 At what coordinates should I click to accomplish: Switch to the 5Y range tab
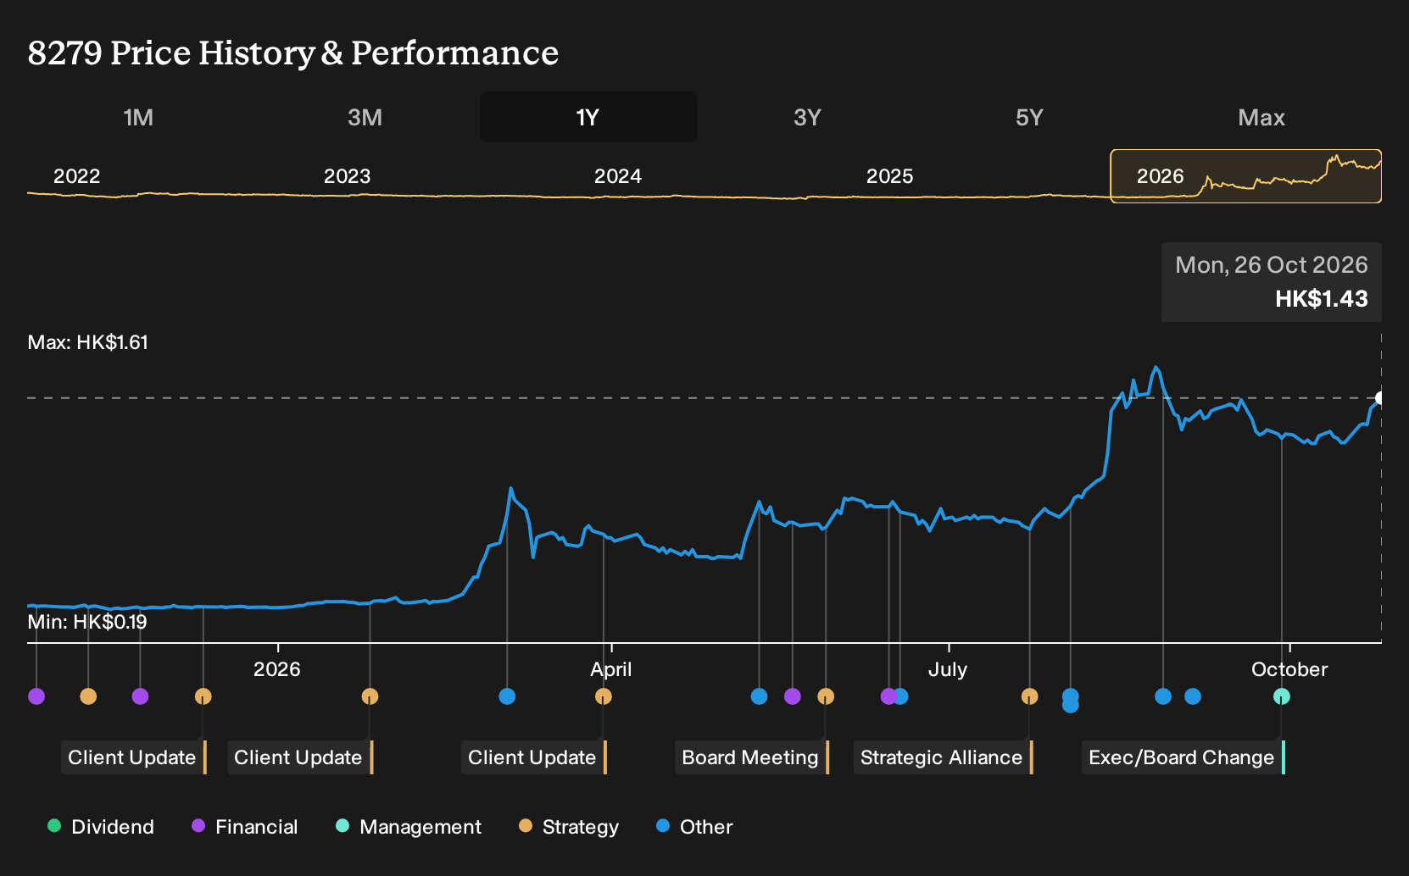pos(1029,117)
